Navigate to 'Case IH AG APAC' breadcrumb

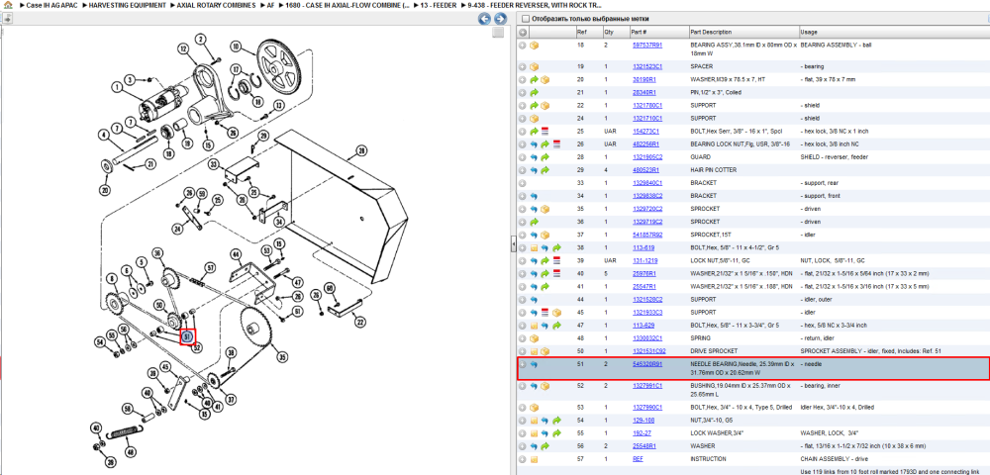tap(52, 5)
